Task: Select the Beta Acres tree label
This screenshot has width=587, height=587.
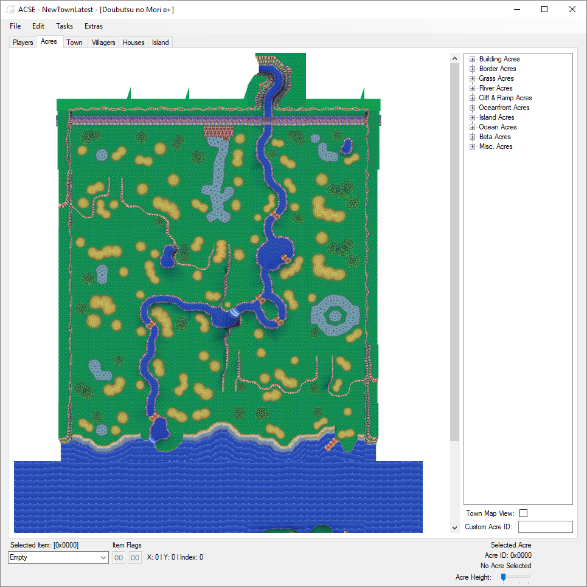Action: pyautogui.click(x=495, y=137)
